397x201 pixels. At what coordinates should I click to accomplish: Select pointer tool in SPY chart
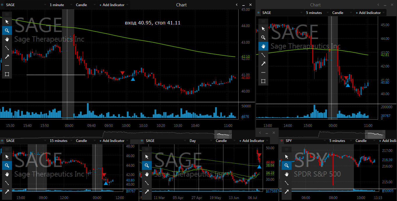[x=287, y=157]
